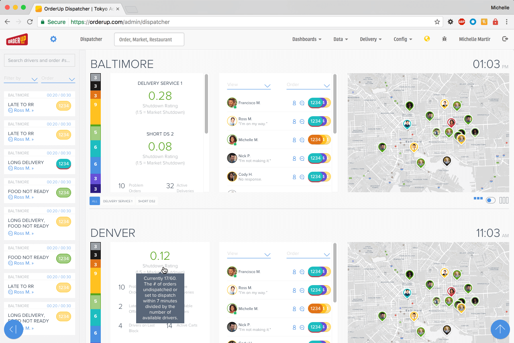Expand Baltimore driver list Order dropdown
The height and width of the screenshot is (343, 514).
coord(308,85)
